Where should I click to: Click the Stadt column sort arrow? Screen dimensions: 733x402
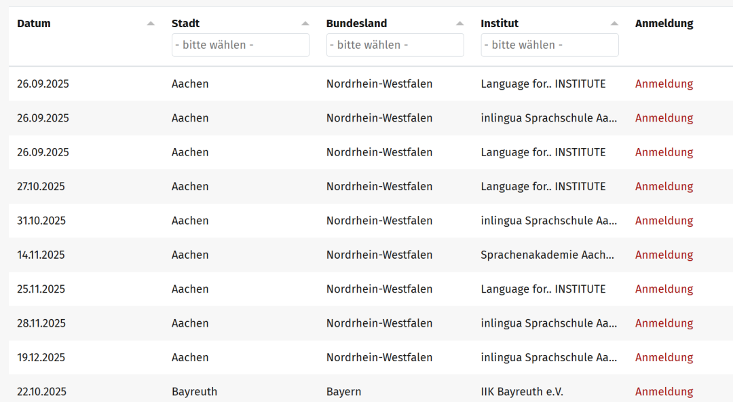(305, 24)
